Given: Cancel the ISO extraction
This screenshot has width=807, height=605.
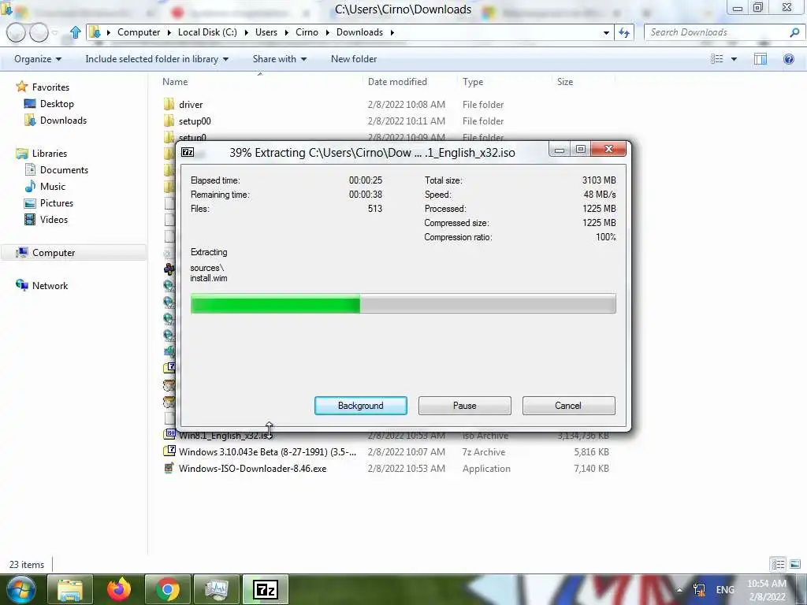Looking at the screenshot, I should pyautogui.click(x=568, y=406).
